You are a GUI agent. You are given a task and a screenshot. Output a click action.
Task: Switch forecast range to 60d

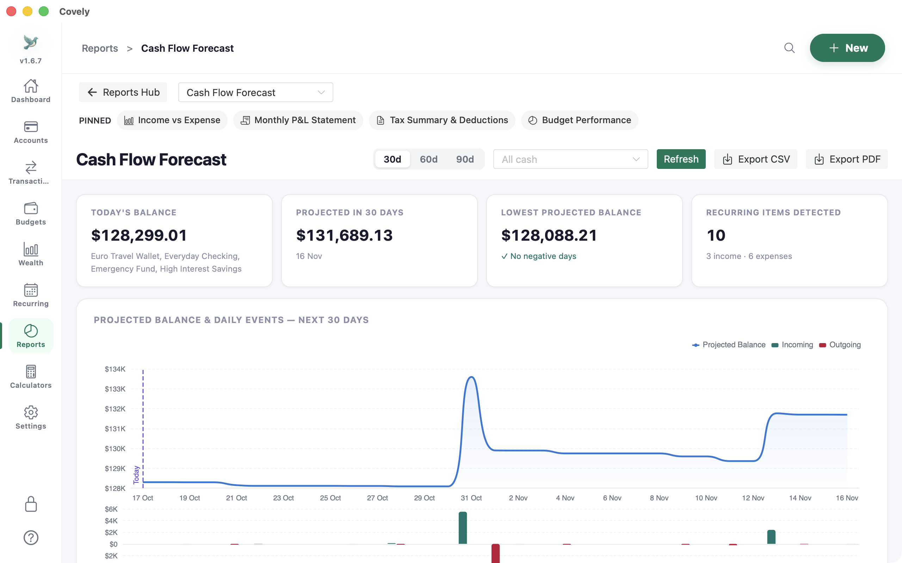pos(429,159)
